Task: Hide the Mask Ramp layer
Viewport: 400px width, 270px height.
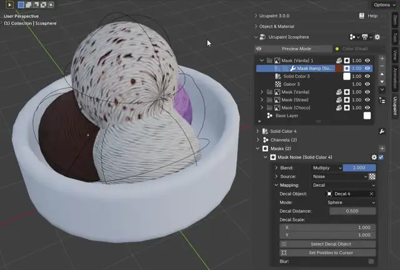Action: (367, 68)
